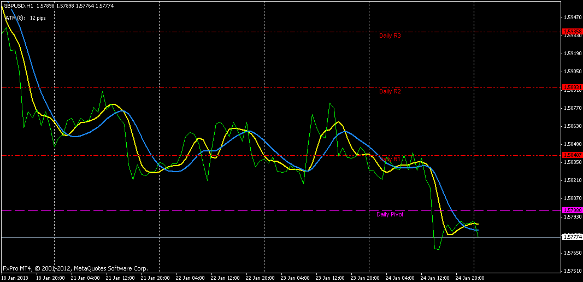This screenshot has height=282, width=583.
Task: Click the current price tag 1.57774
Action: (x=572, y=237)
